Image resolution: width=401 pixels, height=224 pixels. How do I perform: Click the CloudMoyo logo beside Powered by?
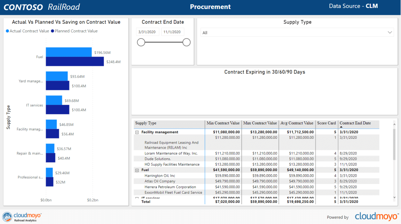coord(376,217)
